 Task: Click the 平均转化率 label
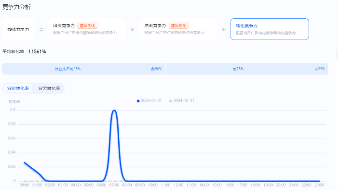click(14, 51)
